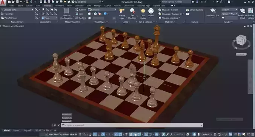Click the binoculars search icon in title bar
Viewport: 255px width, 137px height.
[193, 2]
